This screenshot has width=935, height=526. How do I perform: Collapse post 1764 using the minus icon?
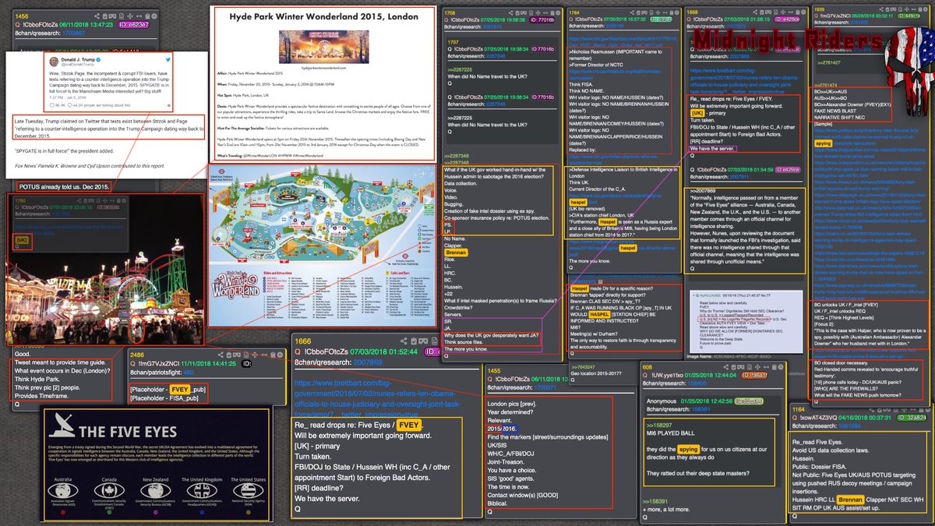click(x=676, y=13)
